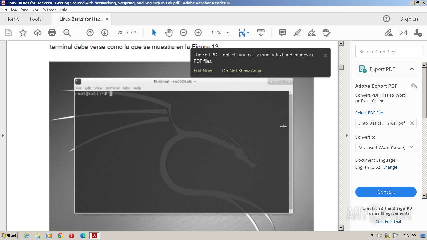Add a comment with speech bubble icon
The height and width of the screenshot is (240, 427).
point(283,33)
